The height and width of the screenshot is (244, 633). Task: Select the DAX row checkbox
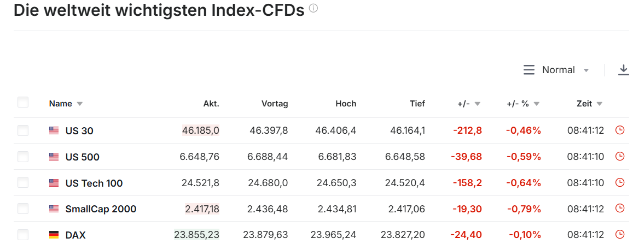(x=23, y=235)
